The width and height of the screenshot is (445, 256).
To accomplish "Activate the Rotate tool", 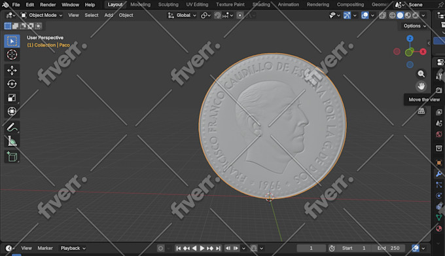I will tap(12, 84).
